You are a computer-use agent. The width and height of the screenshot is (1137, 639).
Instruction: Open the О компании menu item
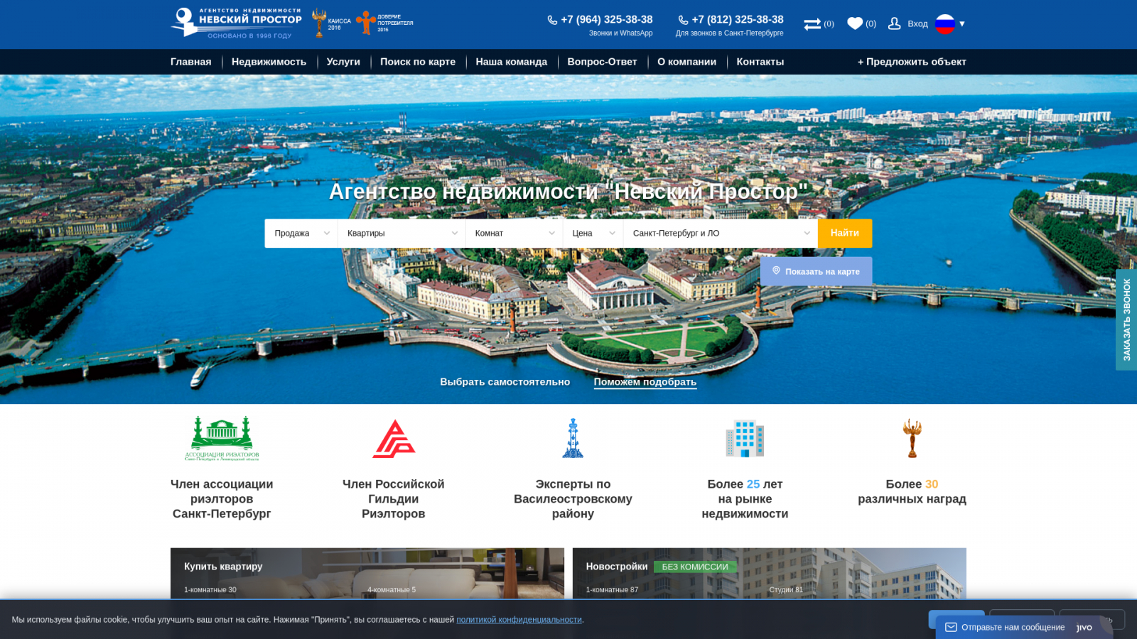point(687,62)
